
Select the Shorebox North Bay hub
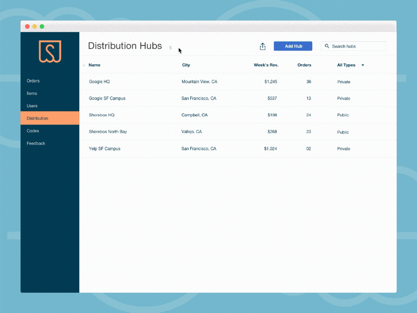[x=108, y=131]
